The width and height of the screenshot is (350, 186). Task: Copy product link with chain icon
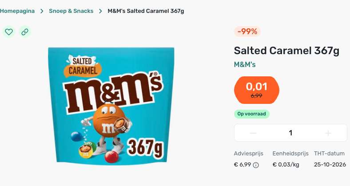click(x=25, y=32)
